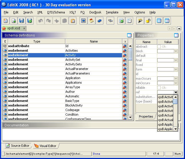The width and height of the screenshot is (185, 159).
Task: Collapse the ref property dropdown arrow
Action: tap(176, 92)
